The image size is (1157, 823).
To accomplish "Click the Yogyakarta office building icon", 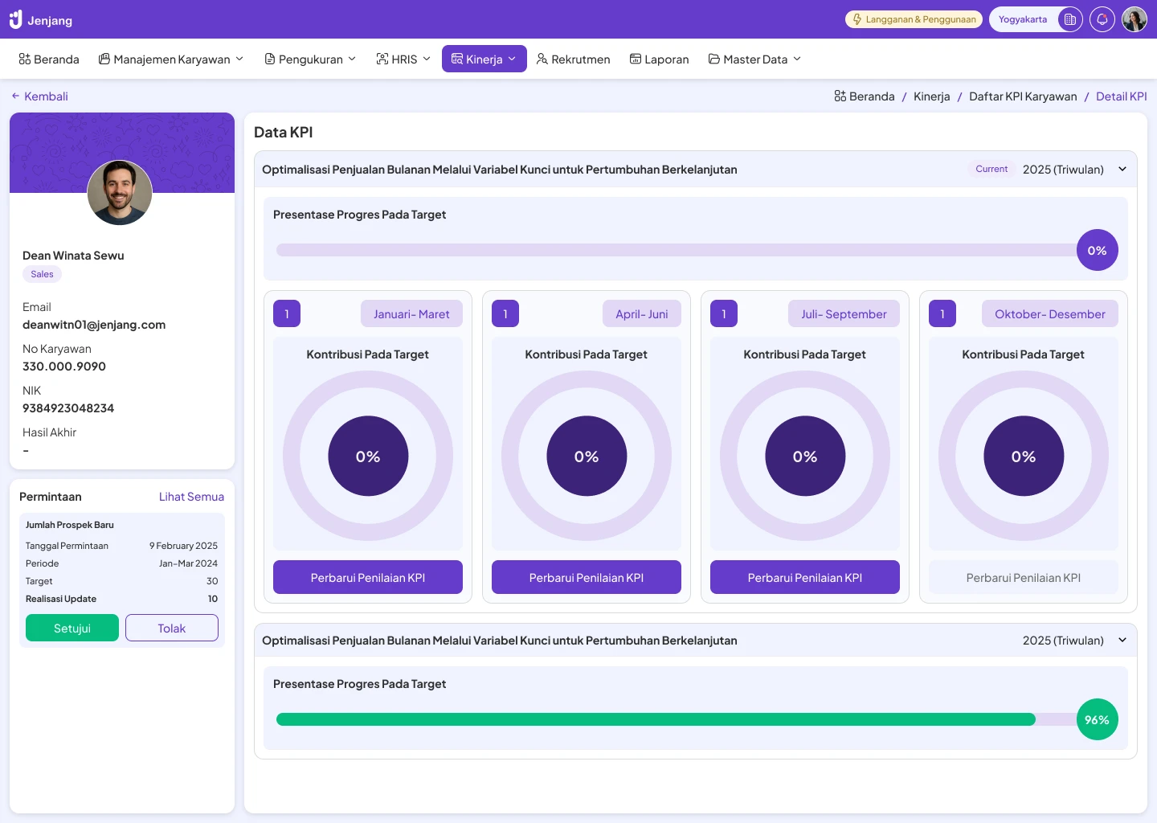I will point(1069,19).
